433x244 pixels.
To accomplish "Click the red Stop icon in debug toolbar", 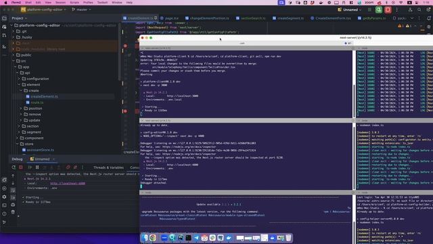I will tap(21, 167).
